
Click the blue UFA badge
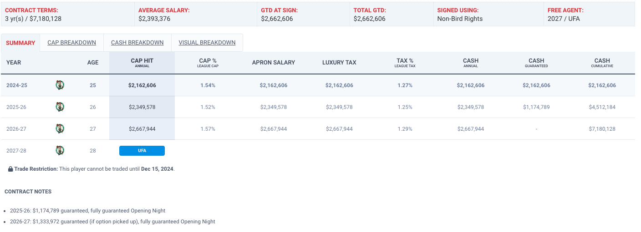(142, 151)
